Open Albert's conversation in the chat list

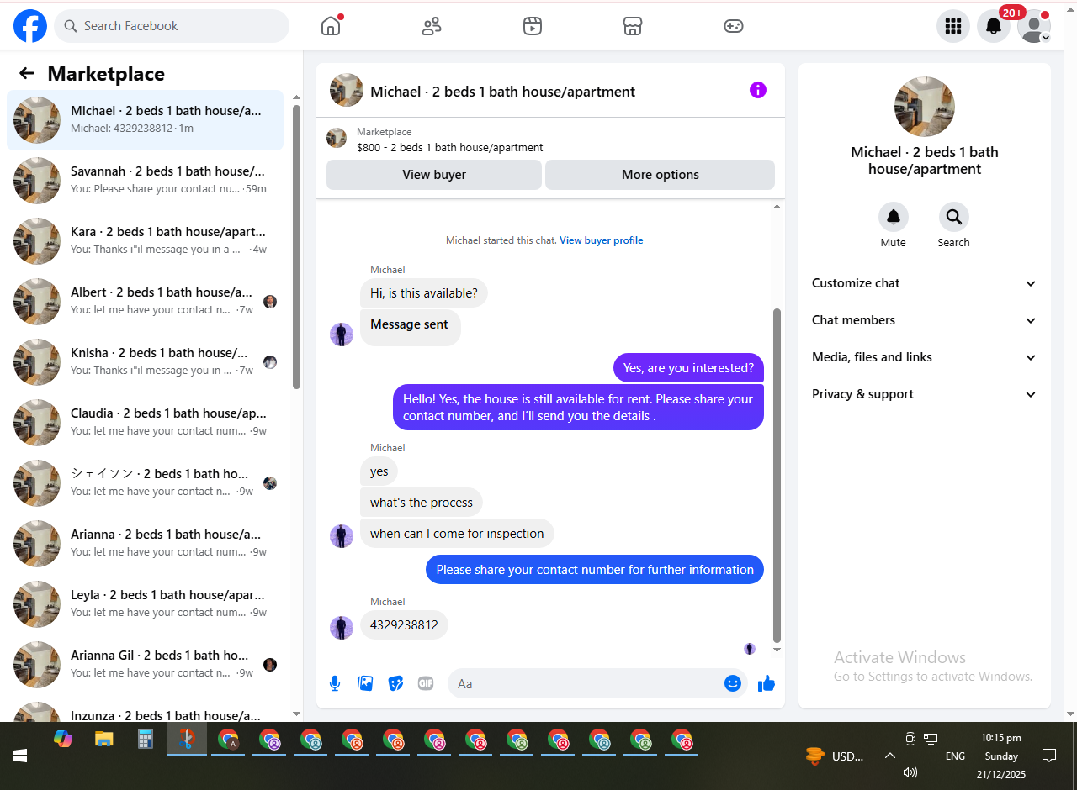click(x=146, y=302)
